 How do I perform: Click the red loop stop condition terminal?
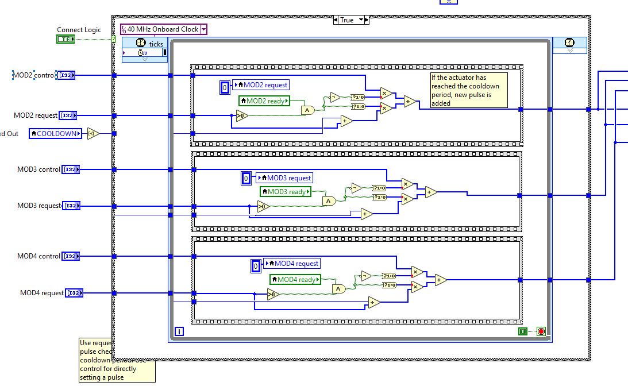[541, 331]
